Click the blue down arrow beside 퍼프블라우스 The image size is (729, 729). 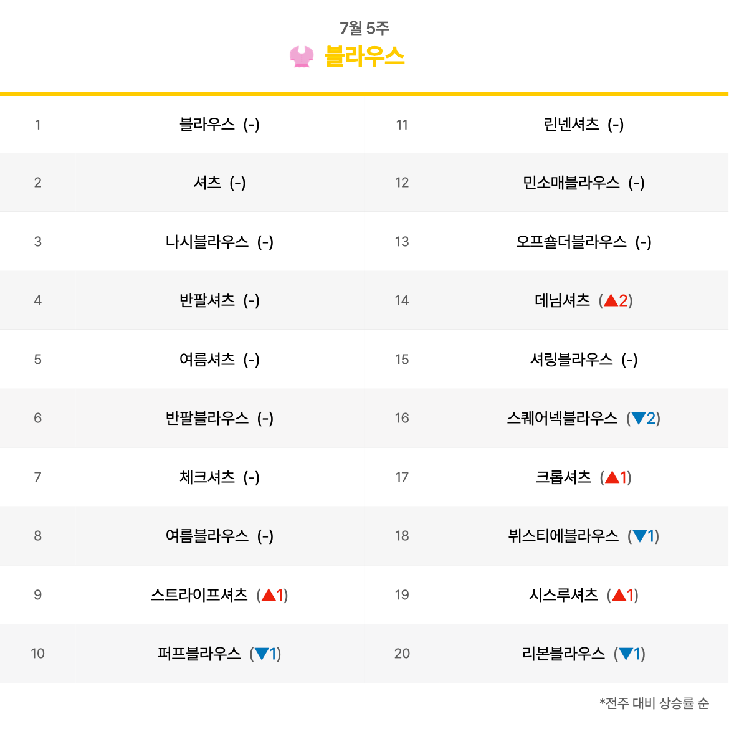[x=262, y=654]
